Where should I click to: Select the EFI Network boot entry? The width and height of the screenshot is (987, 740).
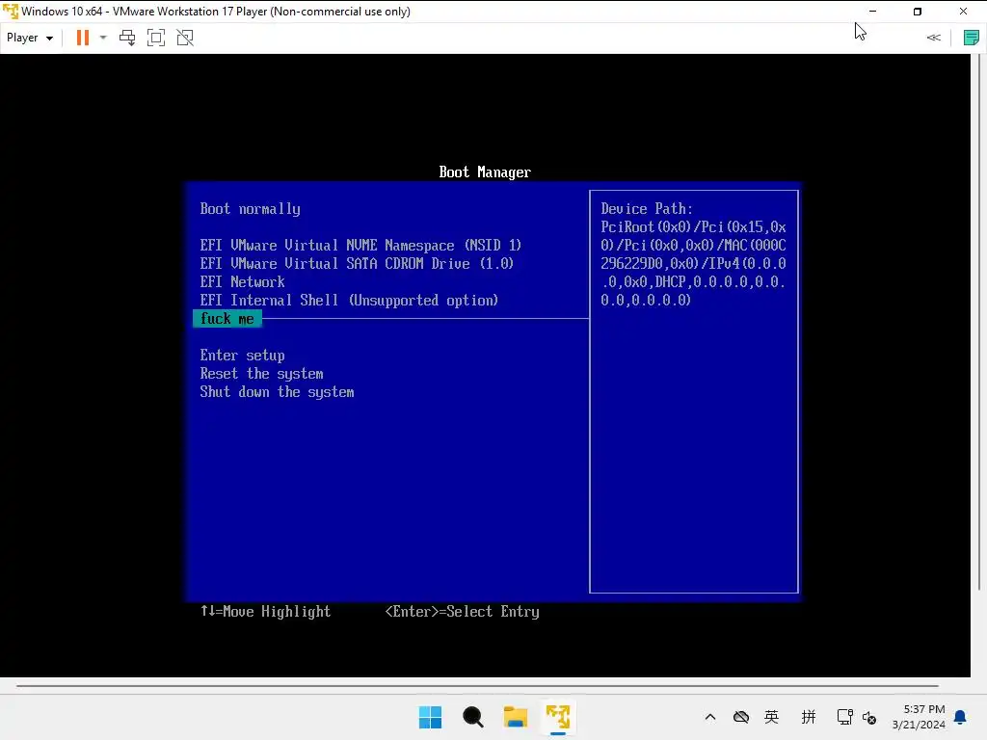(242, 282)
